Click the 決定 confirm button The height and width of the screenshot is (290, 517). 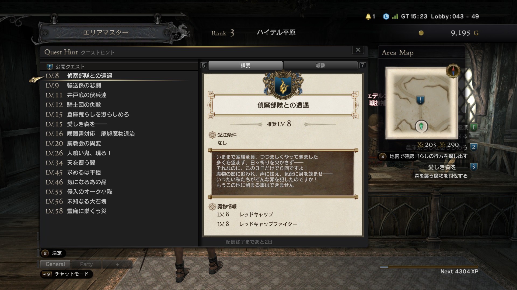[x=53, y=253]
